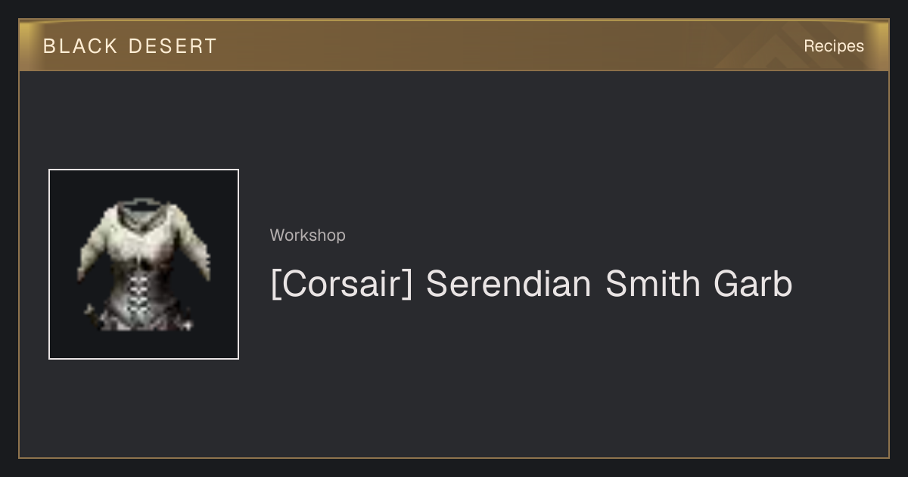
Task: Click the word "Serendian" in the item name
Action: (508, 284)
